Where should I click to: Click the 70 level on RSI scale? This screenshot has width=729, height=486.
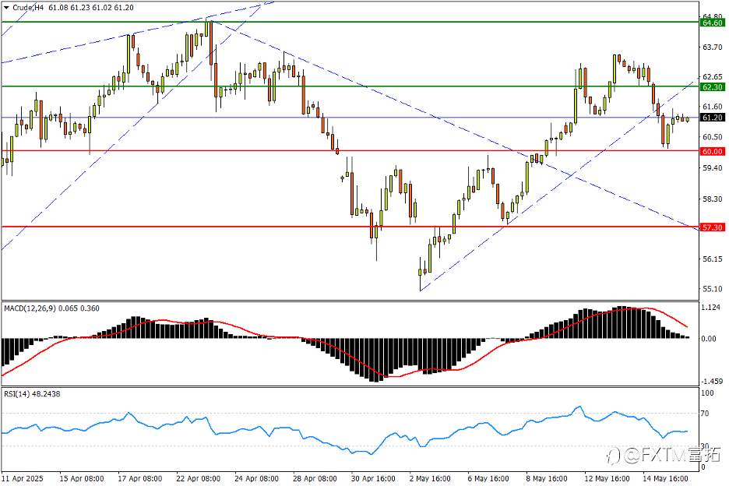pos(705,414)
